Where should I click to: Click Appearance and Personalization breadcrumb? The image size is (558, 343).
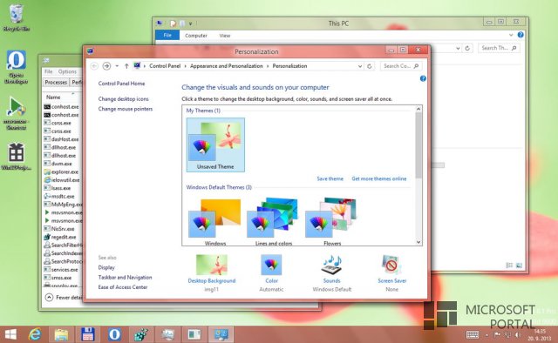227,66
